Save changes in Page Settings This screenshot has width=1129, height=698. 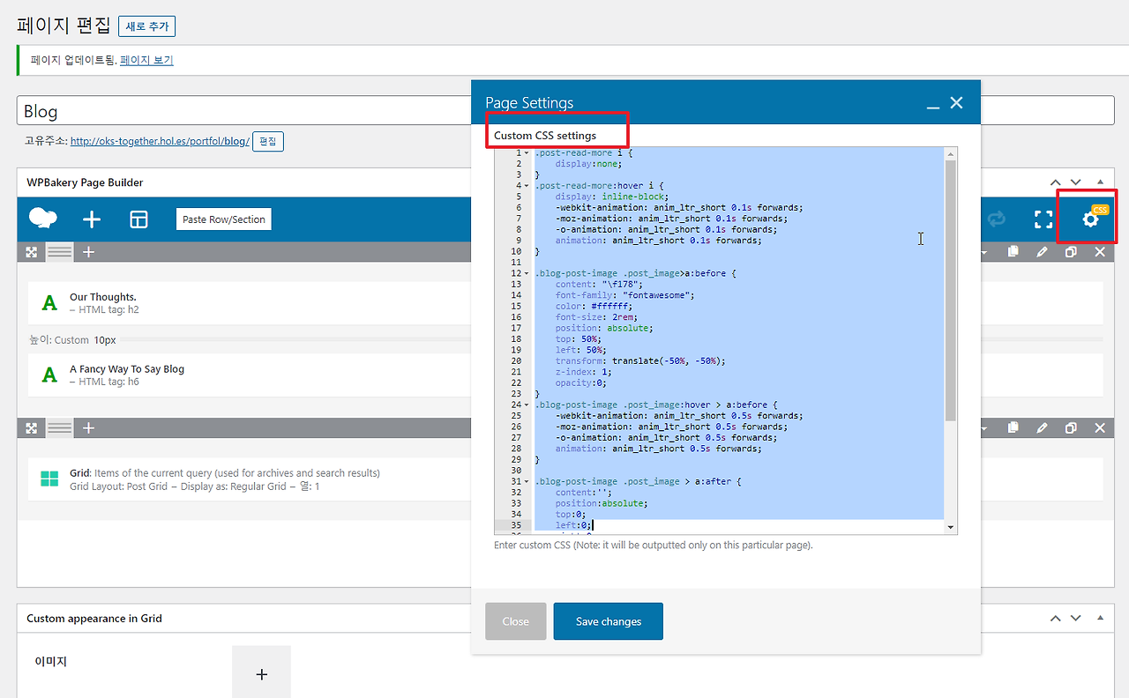[609, 621]
